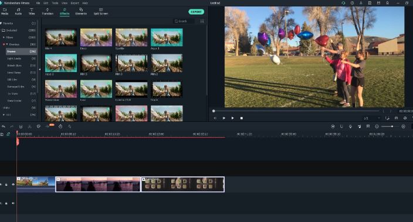Expand the Filters category arrow
This screenshot has width=413, height=222.
point(4,37)
